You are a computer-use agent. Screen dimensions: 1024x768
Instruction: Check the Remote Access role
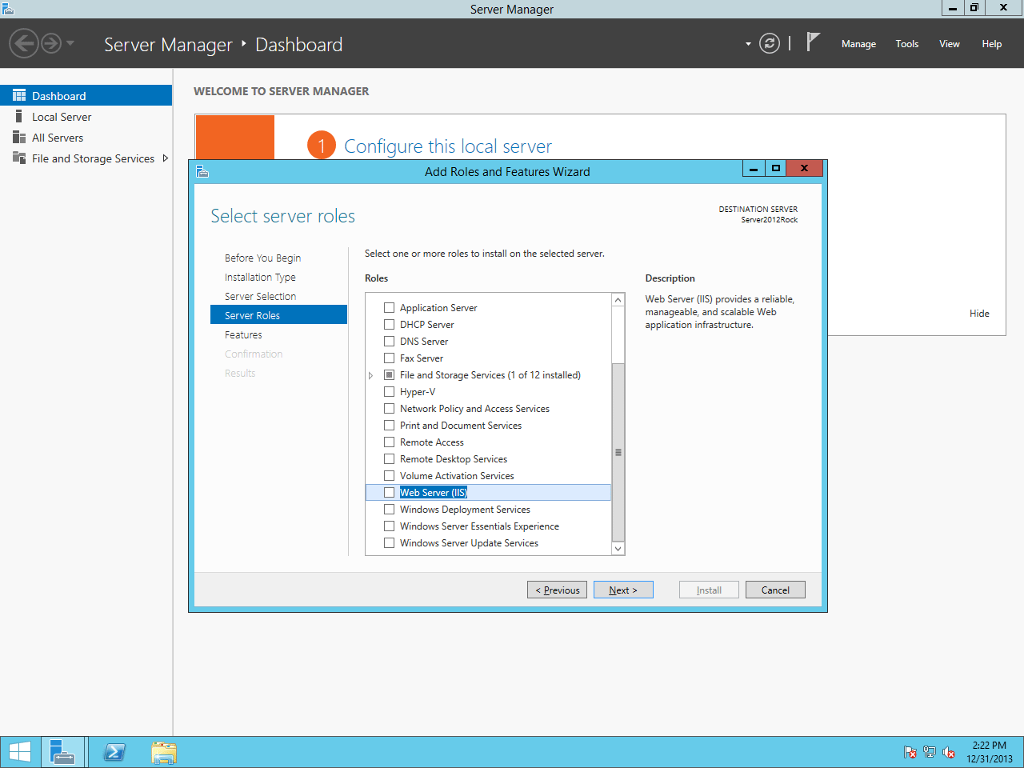pos(390,442)
